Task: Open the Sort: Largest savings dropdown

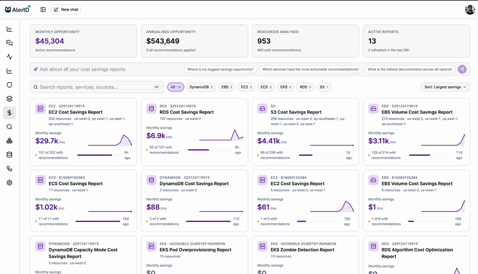Action: 445,87
